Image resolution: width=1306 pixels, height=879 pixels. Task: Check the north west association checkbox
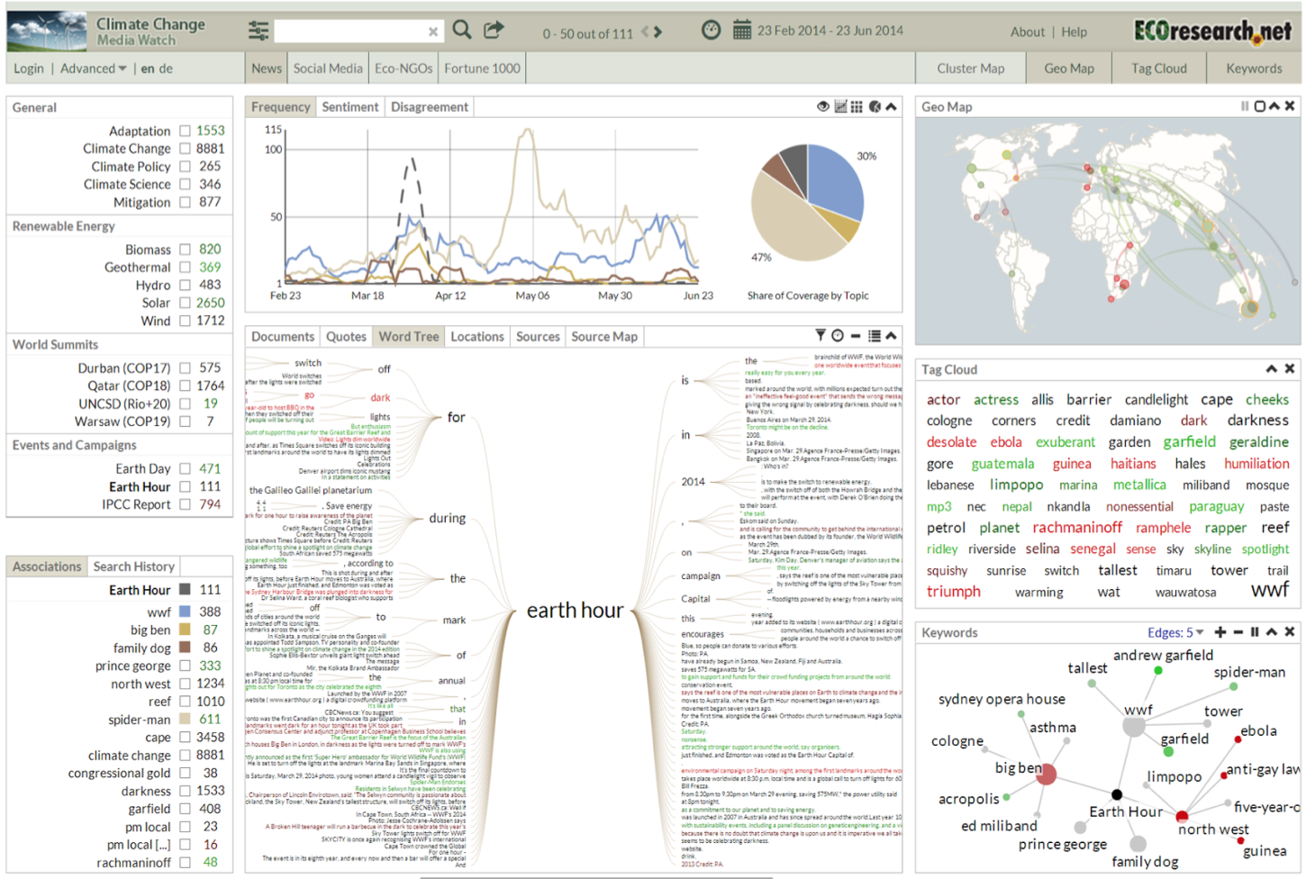click(185, 684)
